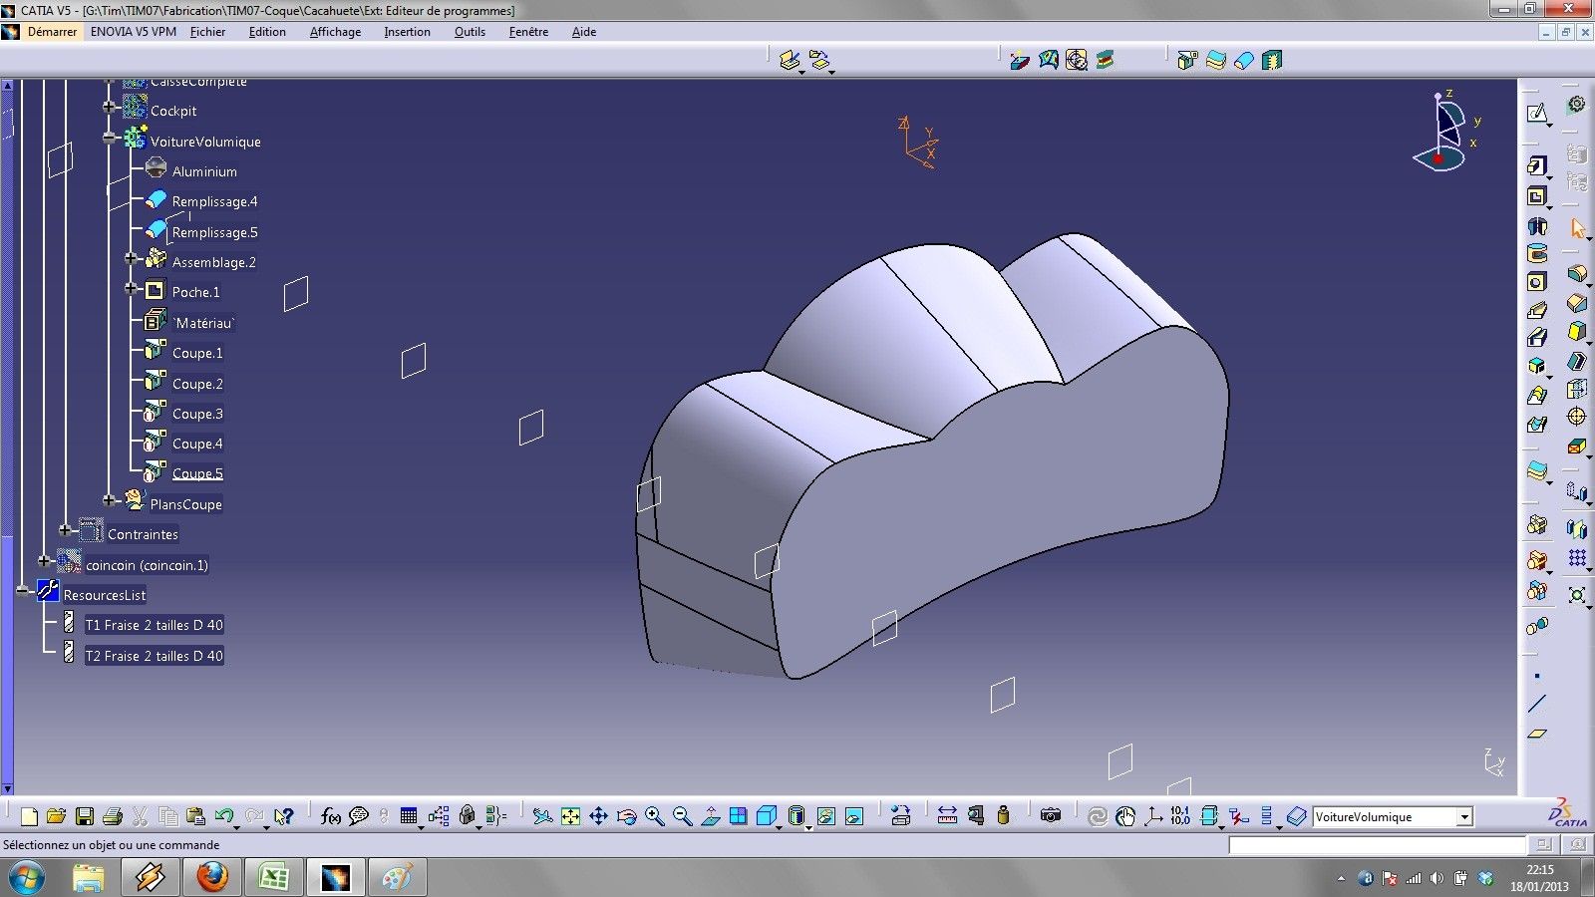This screenshot has height=897, width=1595.
Task: Collapse the VoitureVolumique tree node
Action: (110, 138)
